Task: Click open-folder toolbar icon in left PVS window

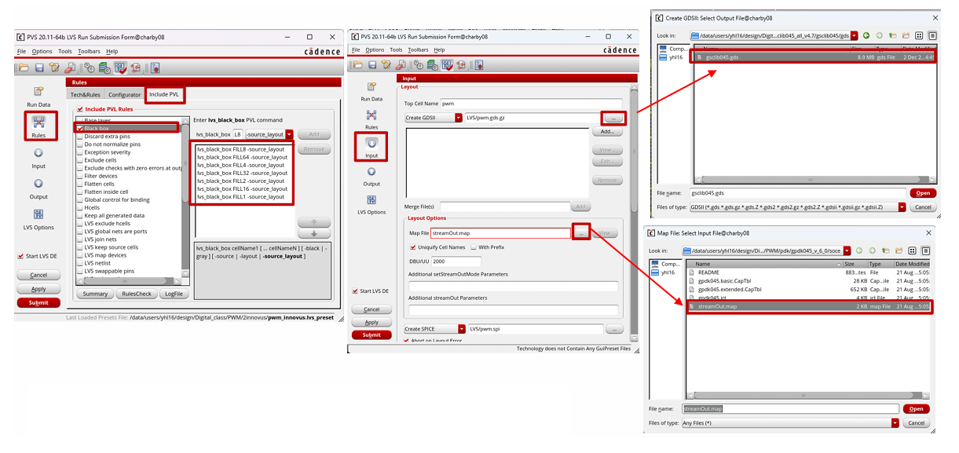Action: click(x=24, y=68)
